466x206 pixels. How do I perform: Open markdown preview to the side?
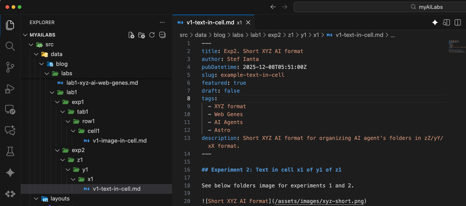446,23
